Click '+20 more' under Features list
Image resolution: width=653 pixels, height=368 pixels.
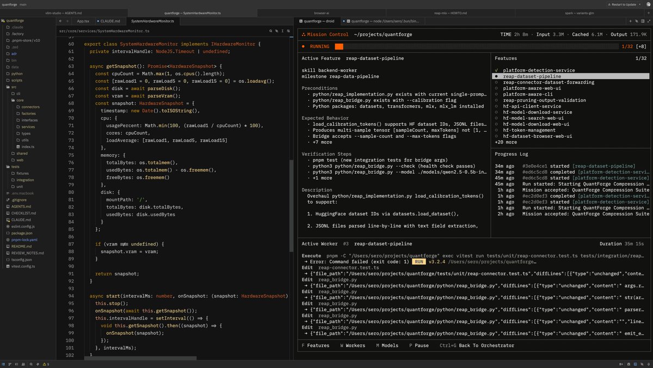coord(506,142)
